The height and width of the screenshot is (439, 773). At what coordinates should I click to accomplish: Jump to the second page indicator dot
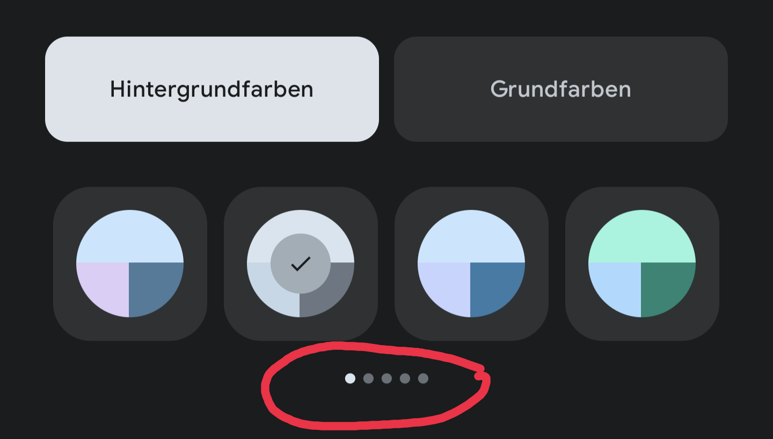(368, 378)
